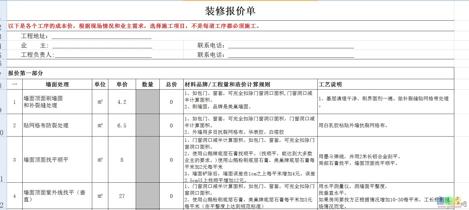Viewport: 469px width, 210px height.
Task: Select the 总价 0 cell for 墙面顶面刷墙固 row
Action: (x=171, y=102)
